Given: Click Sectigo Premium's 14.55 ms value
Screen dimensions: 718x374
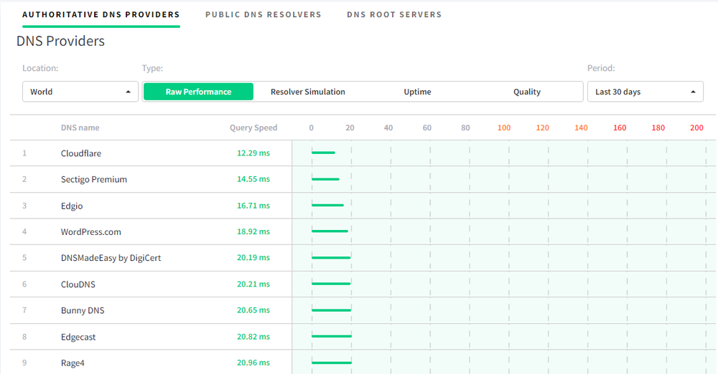Looking at the screenshot, I should coord(253,179).
